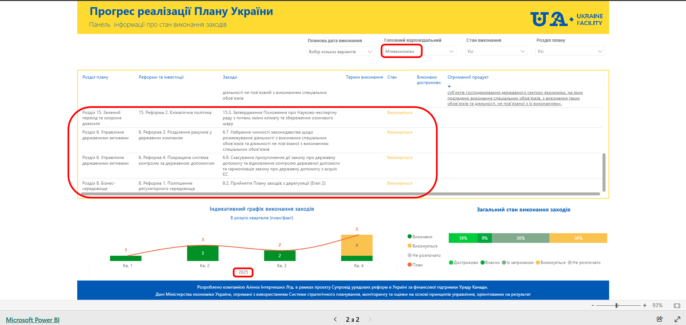Click the table horizontal scrollbar
The image size is (686, 325).
pyautogui.click(x=340, y=194)
